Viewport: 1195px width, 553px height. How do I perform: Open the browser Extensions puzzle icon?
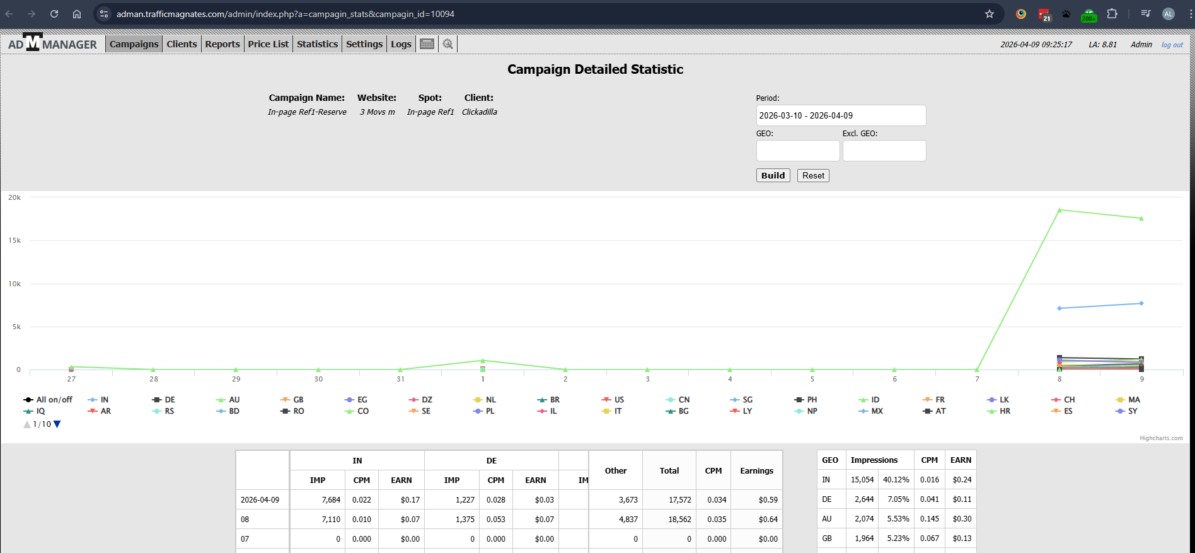tap(1112, 14)
